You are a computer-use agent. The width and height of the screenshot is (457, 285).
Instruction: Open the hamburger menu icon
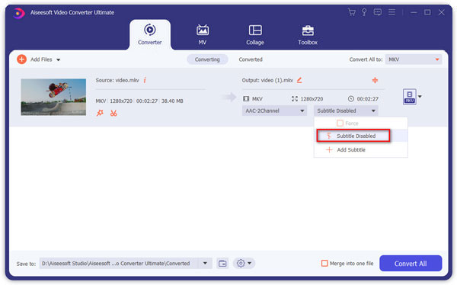pos(391,12)
